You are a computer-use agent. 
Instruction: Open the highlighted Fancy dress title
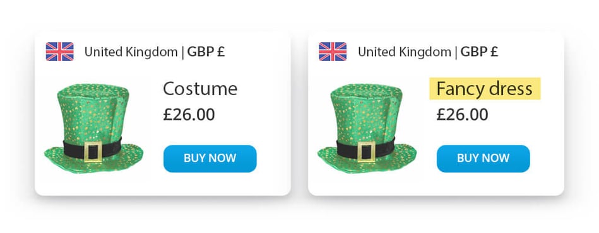[x=484, y=89]
